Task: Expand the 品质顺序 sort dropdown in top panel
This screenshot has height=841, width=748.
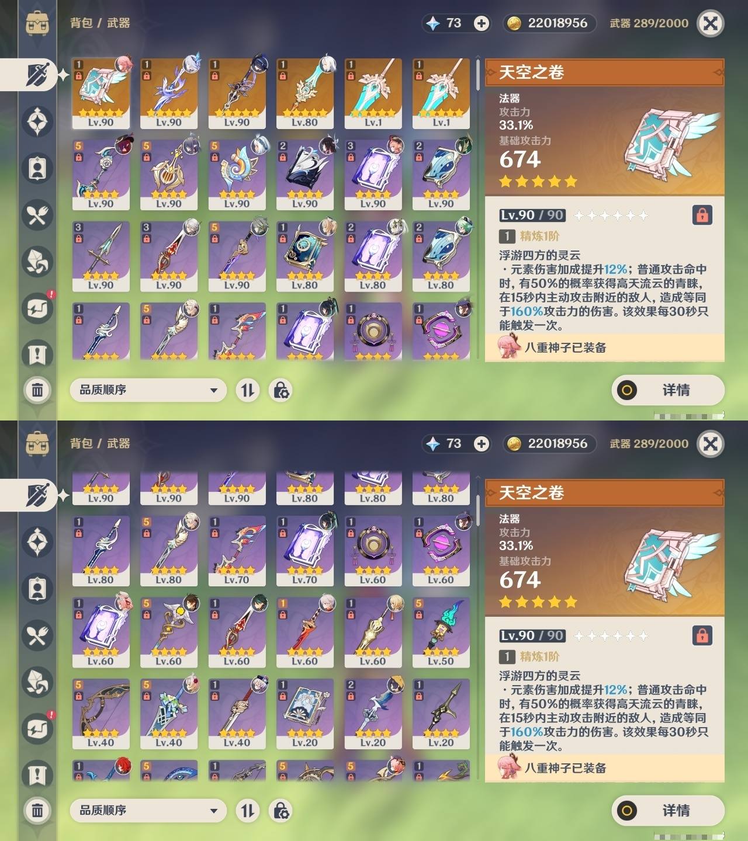Action: [x=148, y=390]
